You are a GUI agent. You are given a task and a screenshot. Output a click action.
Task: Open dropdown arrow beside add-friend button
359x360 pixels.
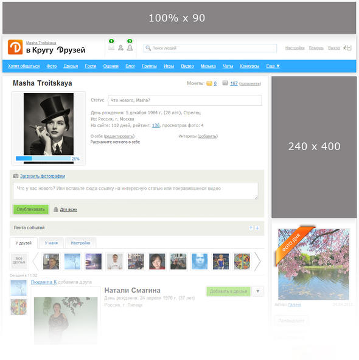(x=258, y=291)
